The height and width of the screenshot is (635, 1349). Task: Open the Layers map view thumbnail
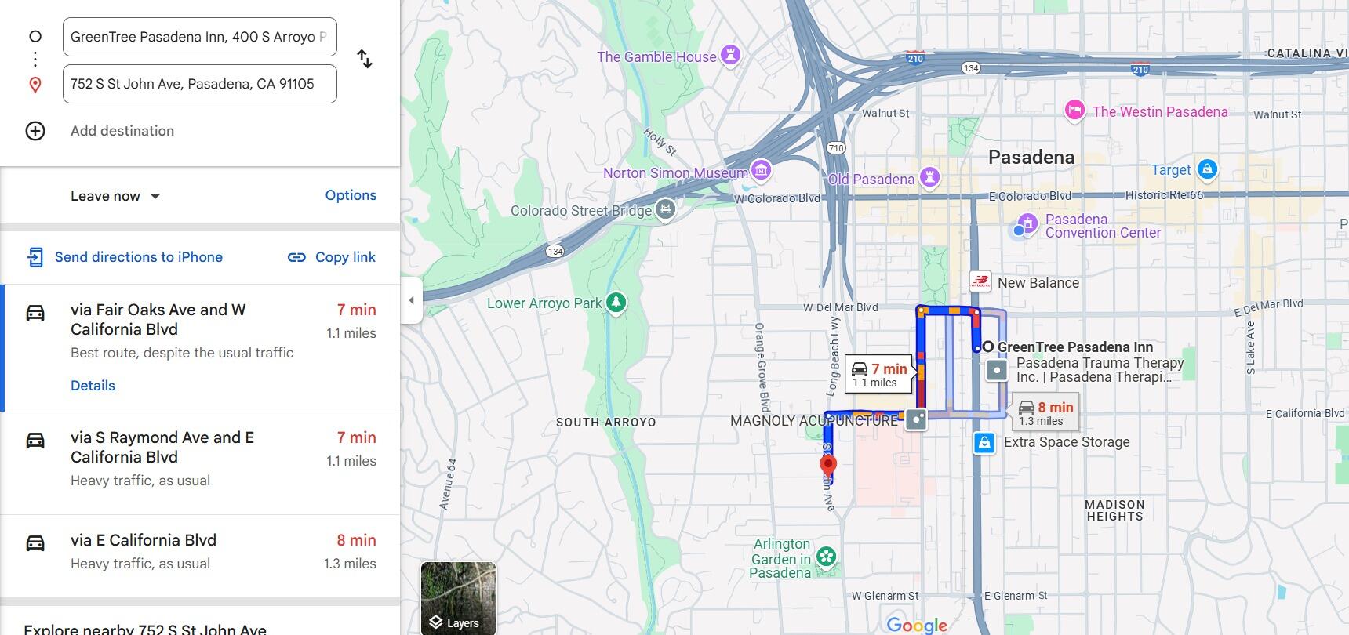pos(458,598)
